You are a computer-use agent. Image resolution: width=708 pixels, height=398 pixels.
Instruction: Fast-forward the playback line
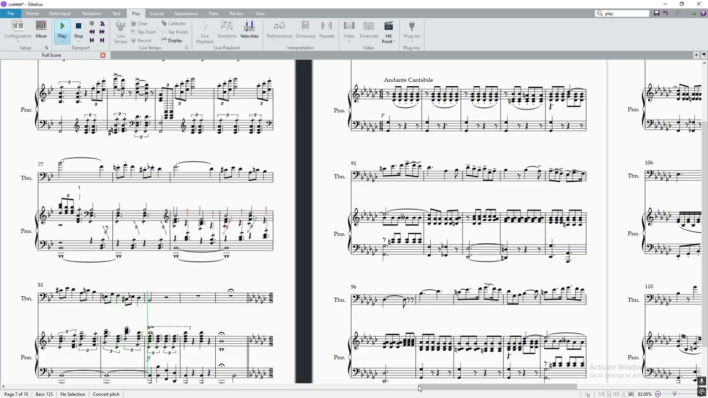pos(102,32)
